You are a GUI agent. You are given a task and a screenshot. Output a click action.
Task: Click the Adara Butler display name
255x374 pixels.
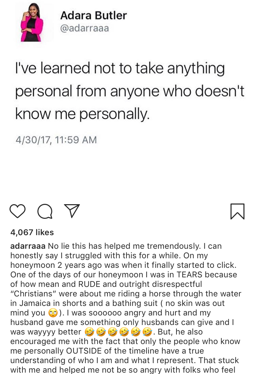[93, 15]
